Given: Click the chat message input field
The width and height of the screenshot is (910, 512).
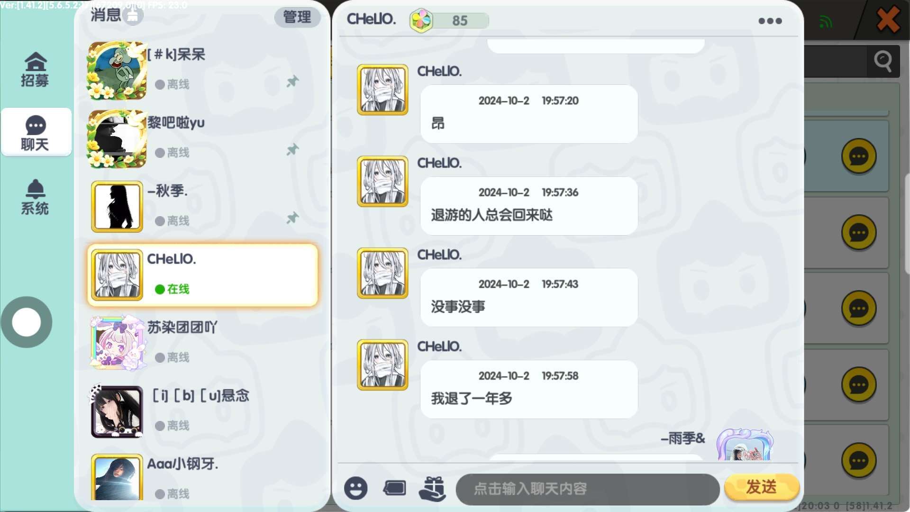Looking at the screenshot, I should [x=588, y=489].
